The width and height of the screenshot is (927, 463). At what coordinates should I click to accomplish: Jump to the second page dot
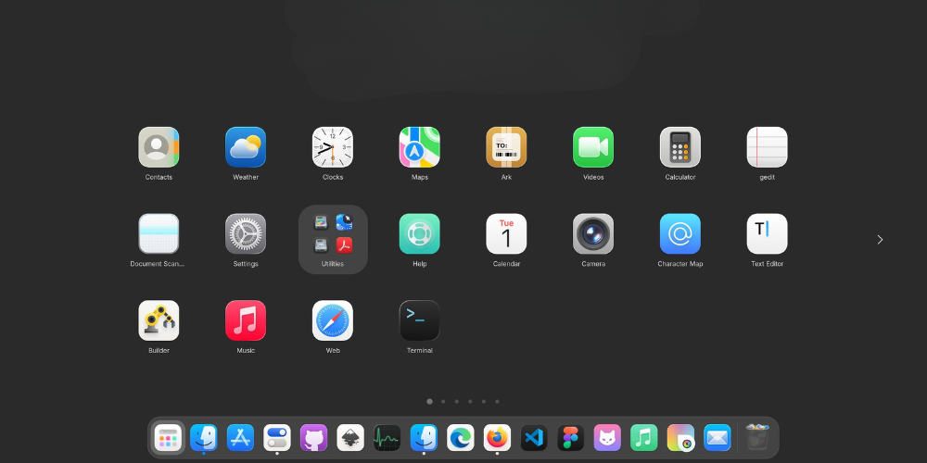[x=443, y=402]
